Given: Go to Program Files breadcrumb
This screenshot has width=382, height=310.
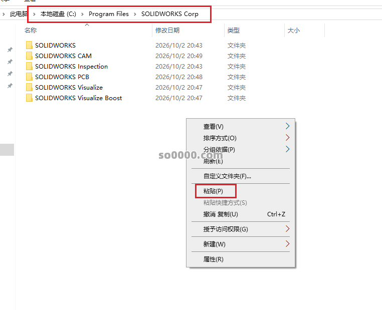Looking at the screenshot, I should 109,14.
